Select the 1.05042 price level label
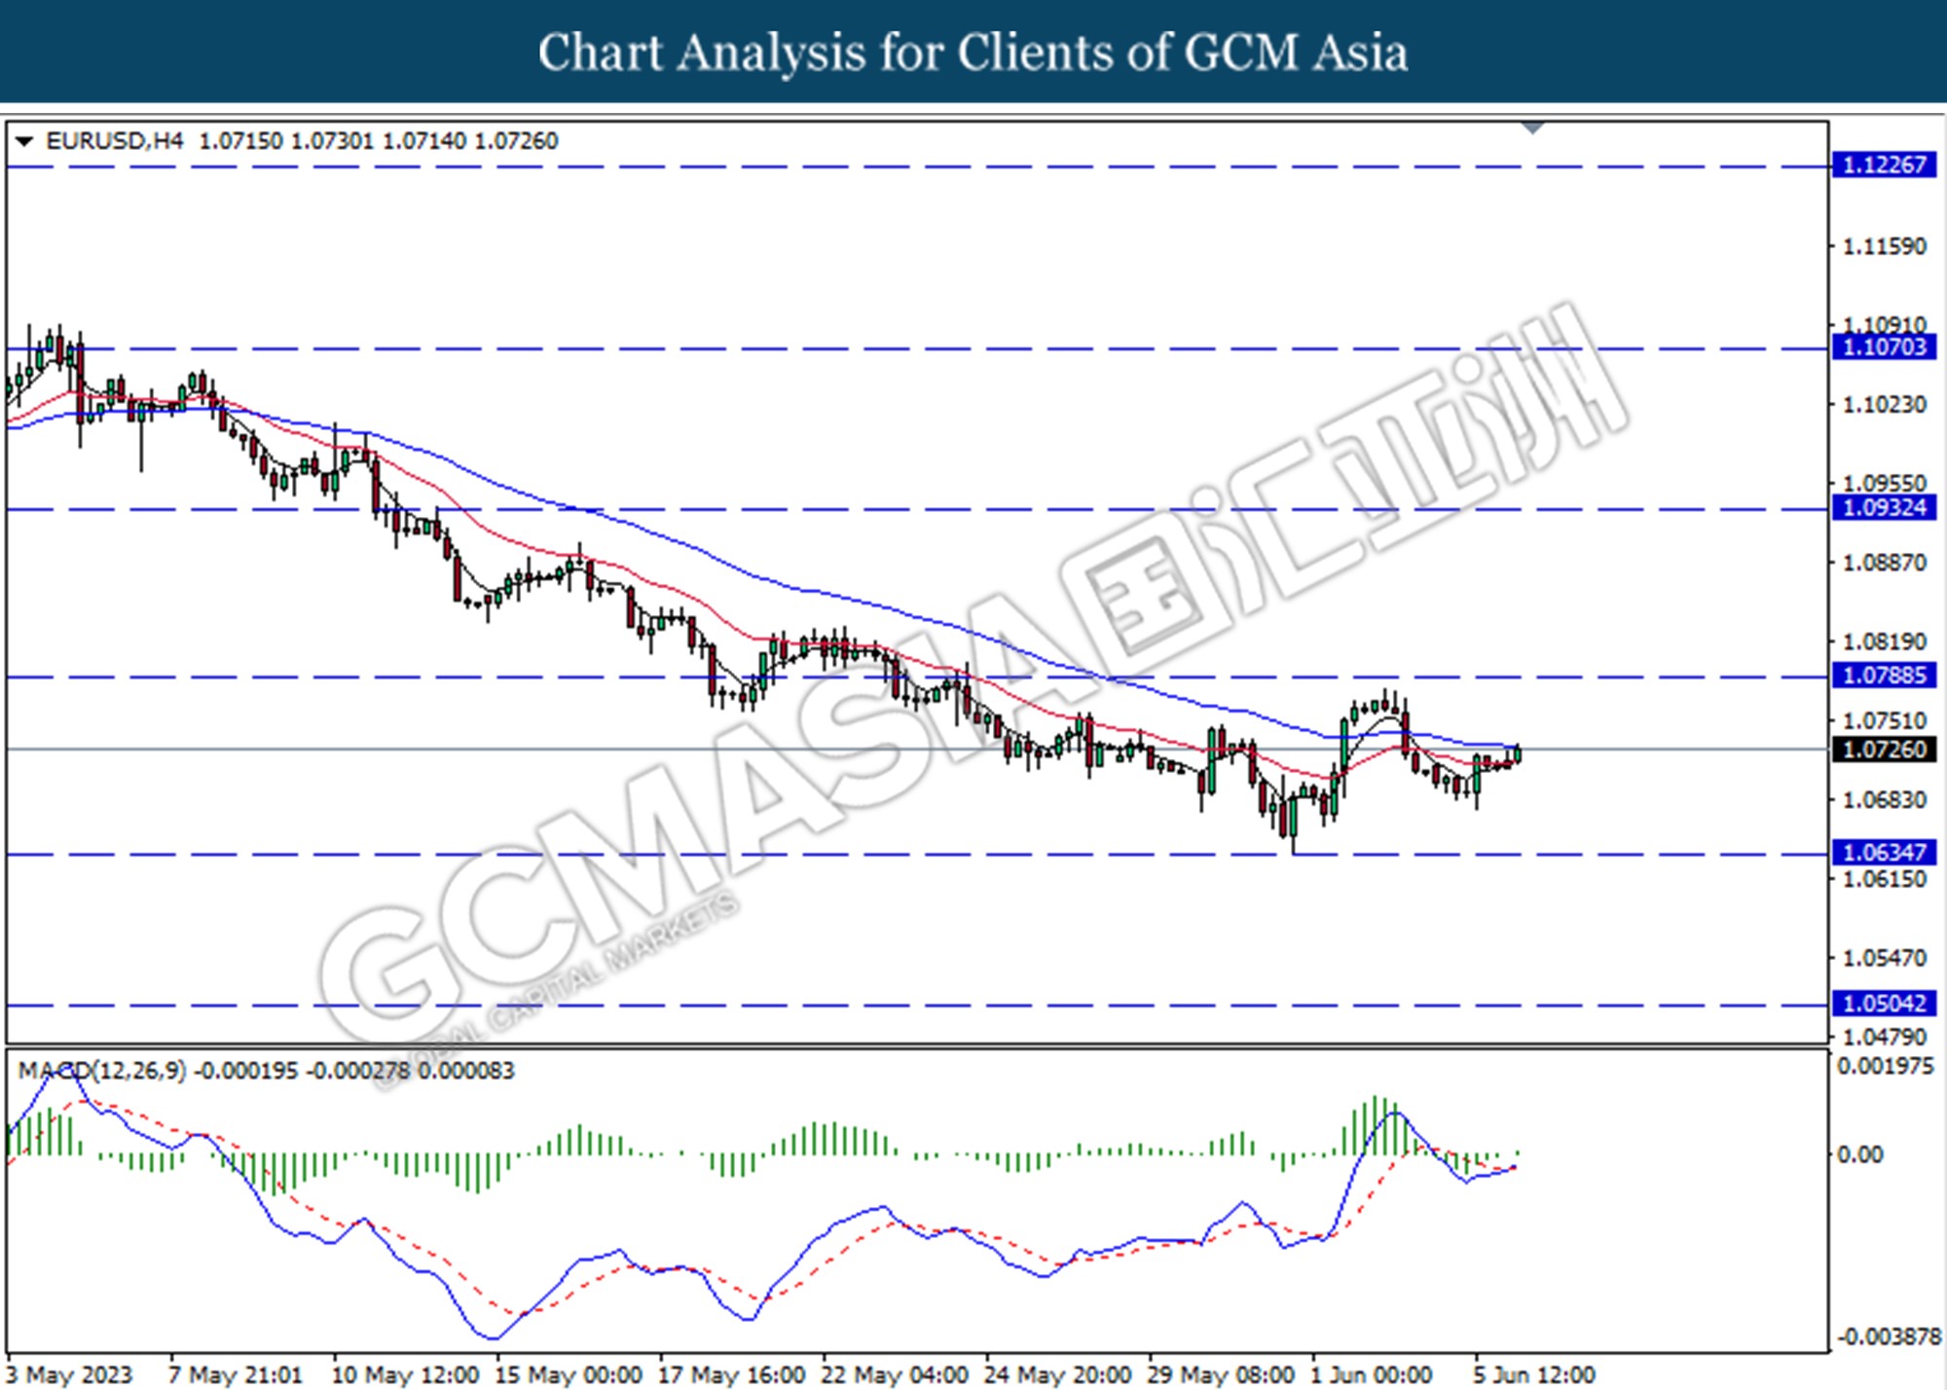This screenshot has height=1390, width=1947. pyautogui.click(x=1884, y=1004)
